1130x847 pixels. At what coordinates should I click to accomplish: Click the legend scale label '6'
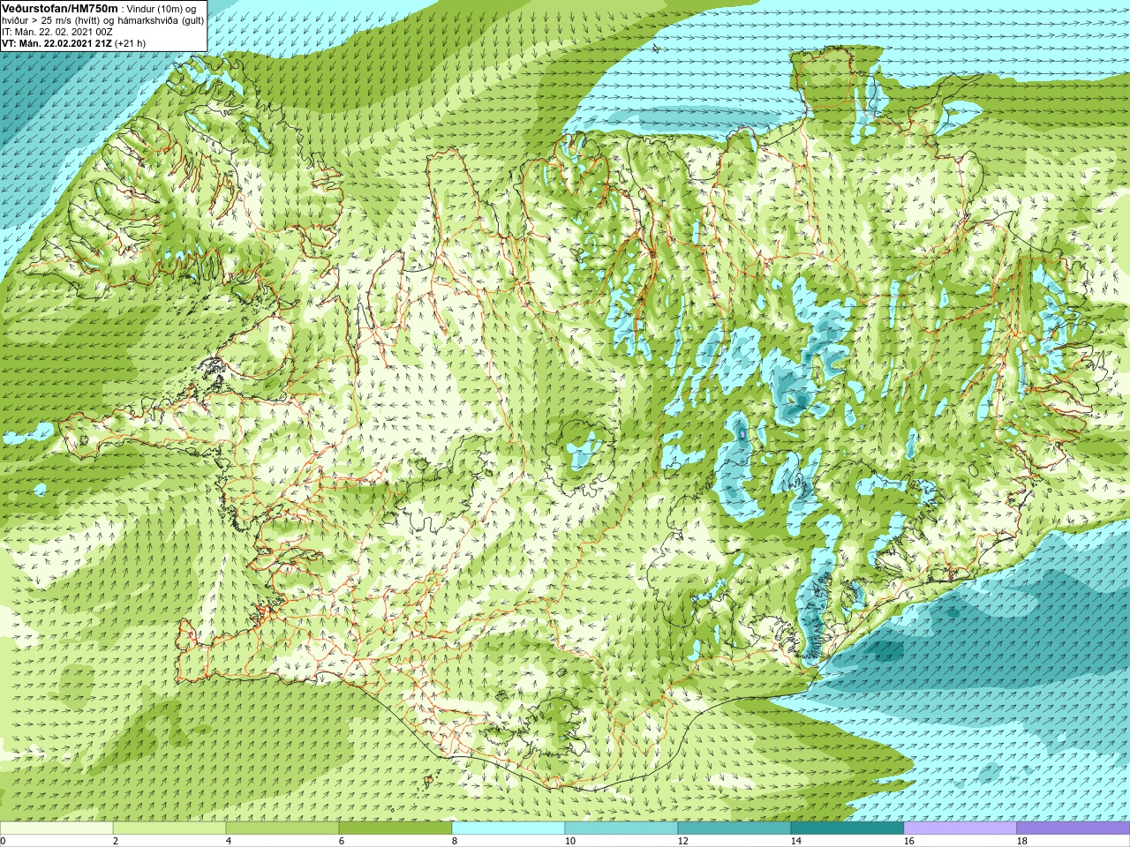[x=342, y=841]
